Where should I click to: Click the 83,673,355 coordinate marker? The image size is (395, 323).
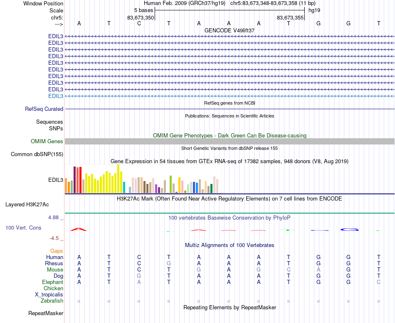(290, 17)
